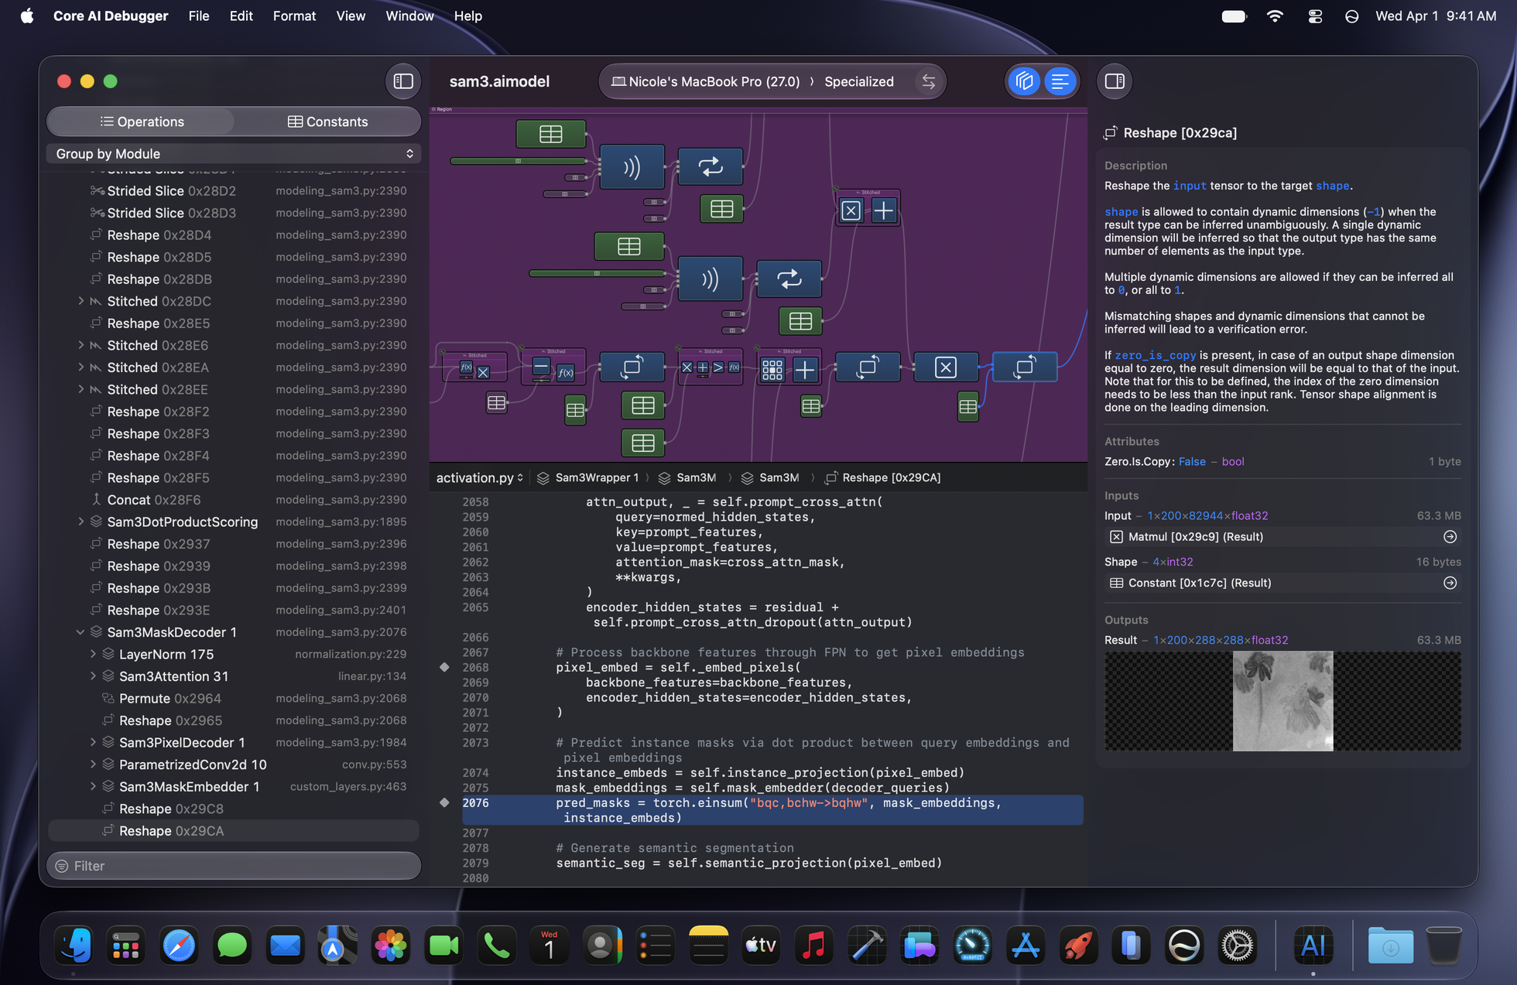Screen dimensions: 1517x985
Task: Select the Stitched multiply-add node group
Action: pos(868,207)
